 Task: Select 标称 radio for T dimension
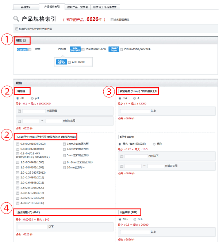point(154,143)
